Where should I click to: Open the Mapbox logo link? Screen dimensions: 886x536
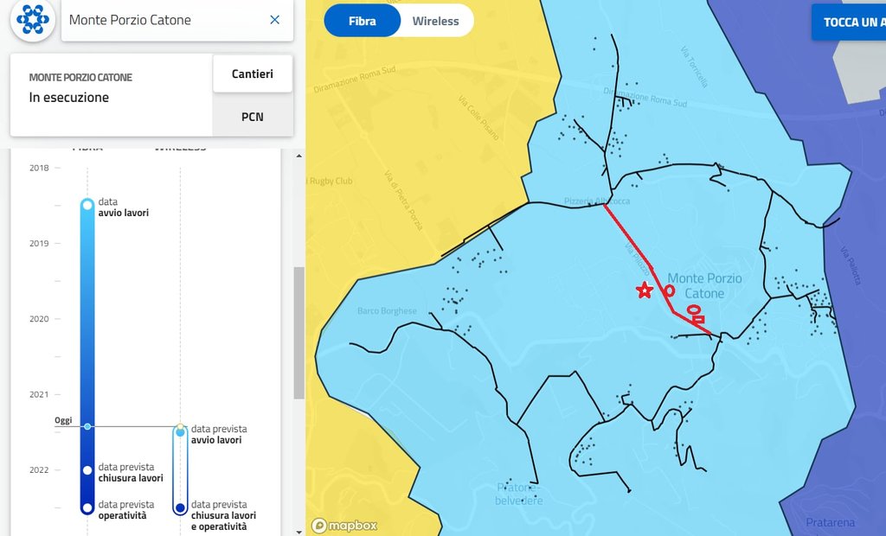point(345,526)
